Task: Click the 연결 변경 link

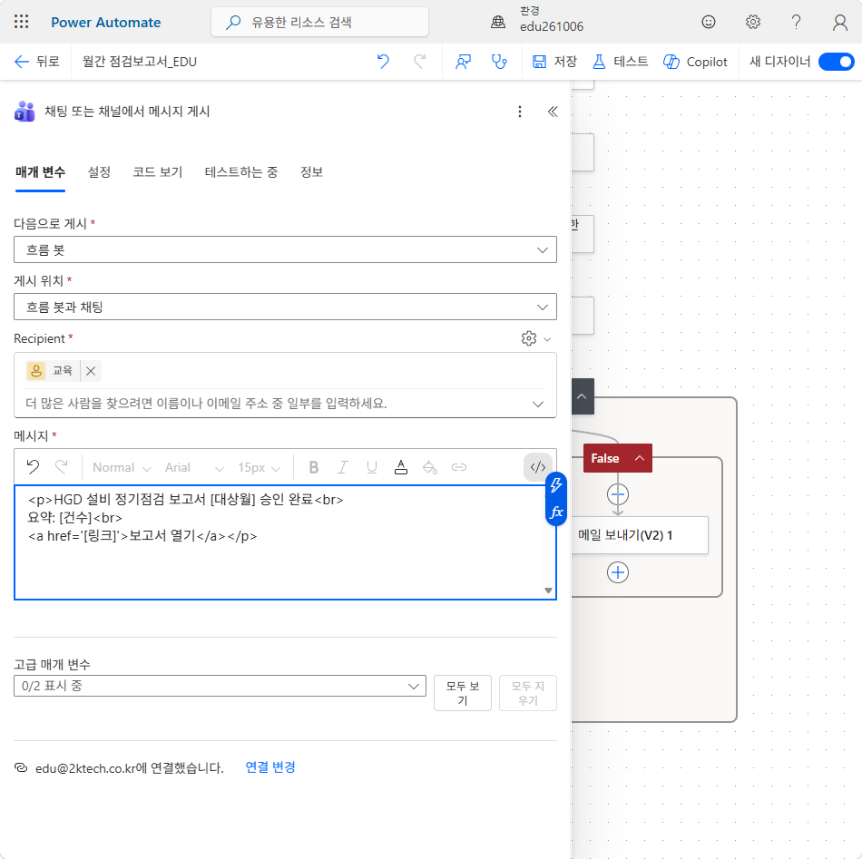Action: coord(269,767)
